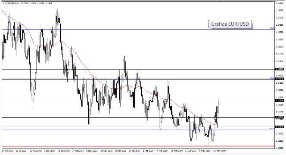Click the 1.12000 grey level price tag
Image resolution: width=286 pixels, height=155 pixels.
click(280, 127)
